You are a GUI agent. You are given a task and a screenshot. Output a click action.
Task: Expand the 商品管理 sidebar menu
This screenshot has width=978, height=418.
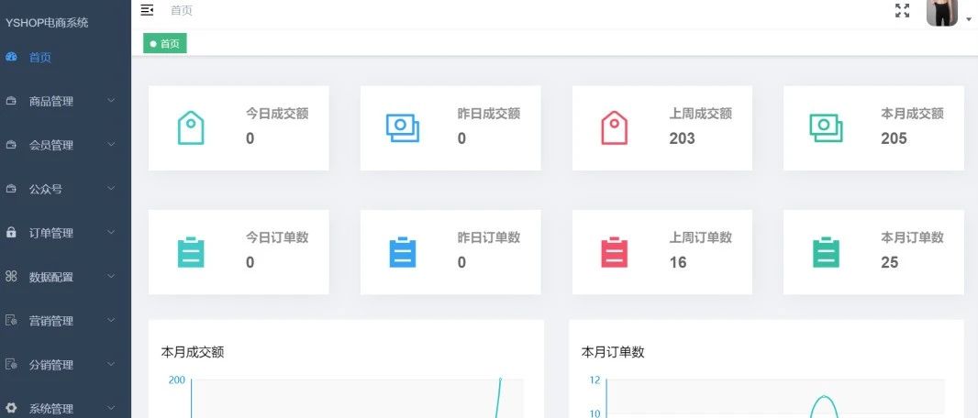pyautogui.click(x=64, y=101)
